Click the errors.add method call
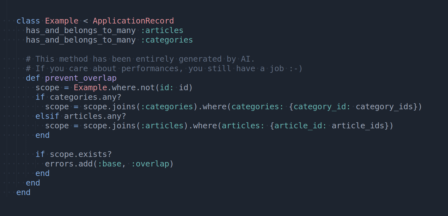 pyautogui.click(x=69, y=164)
